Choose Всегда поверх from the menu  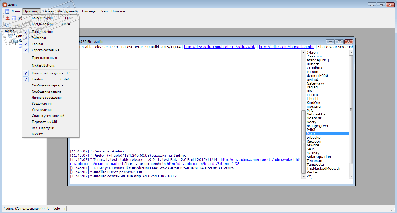click(51, 24)
